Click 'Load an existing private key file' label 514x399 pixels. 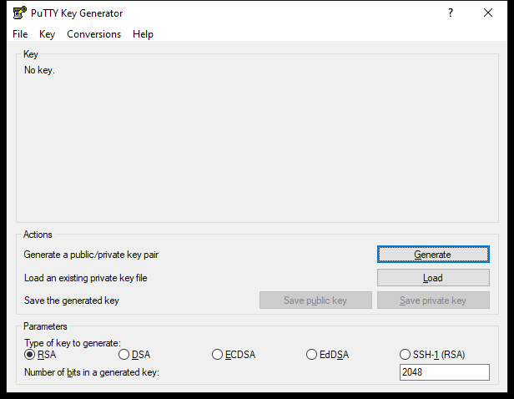(x=86, y=278)
